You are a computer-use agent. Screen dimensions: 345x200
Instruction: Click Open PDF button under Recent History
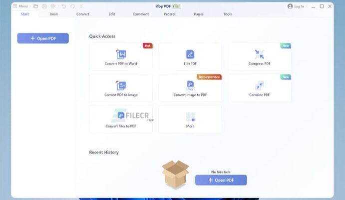221,180
